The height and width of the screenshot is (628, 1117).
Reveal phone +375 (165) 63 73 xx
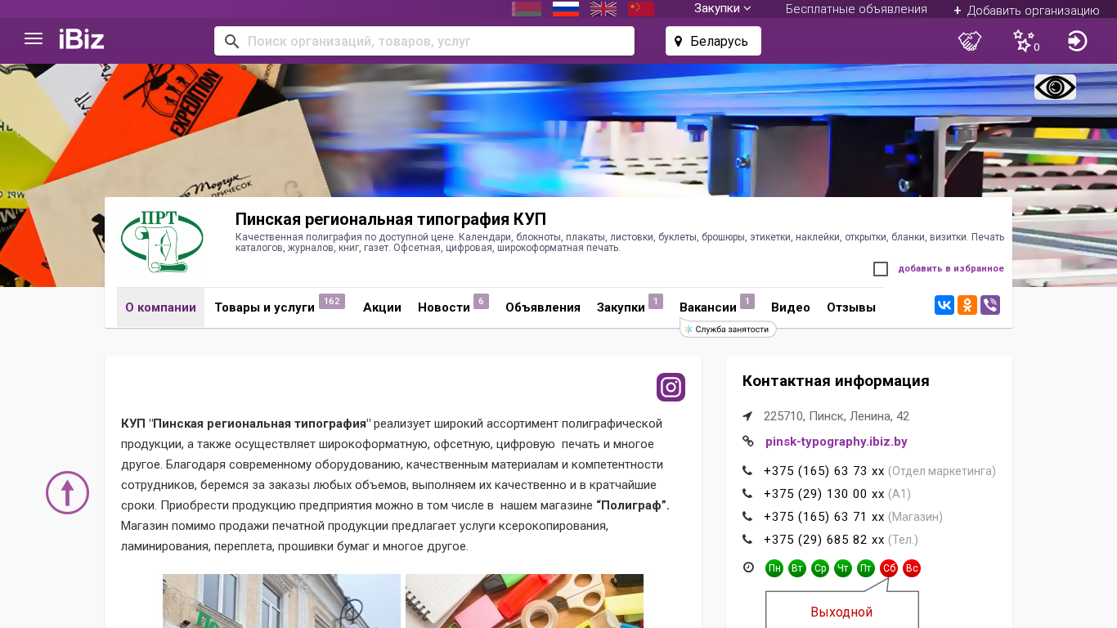[x=824, y=471]
